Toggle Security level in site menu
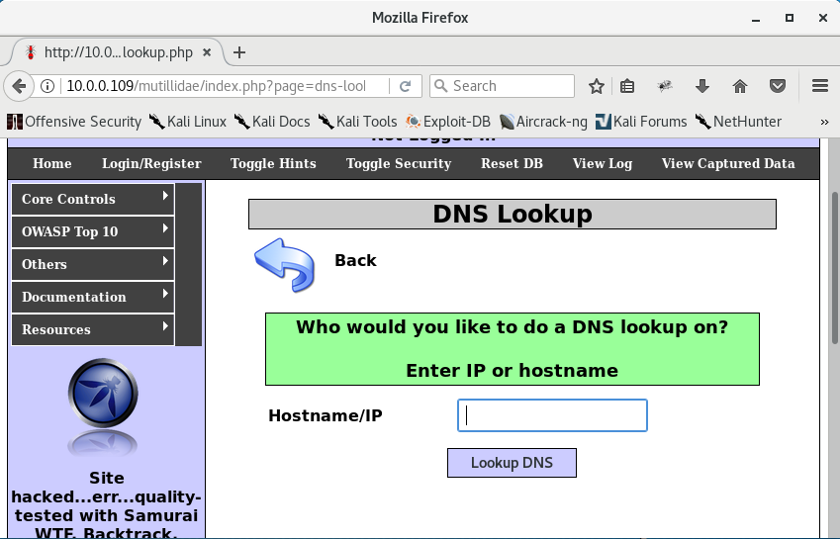The height and width of the screenshot is (539, 840). coord(399,164)
